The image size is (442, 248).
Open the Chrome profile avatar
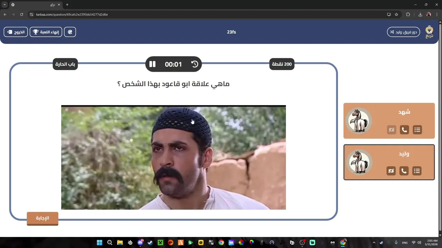(429, 14)
